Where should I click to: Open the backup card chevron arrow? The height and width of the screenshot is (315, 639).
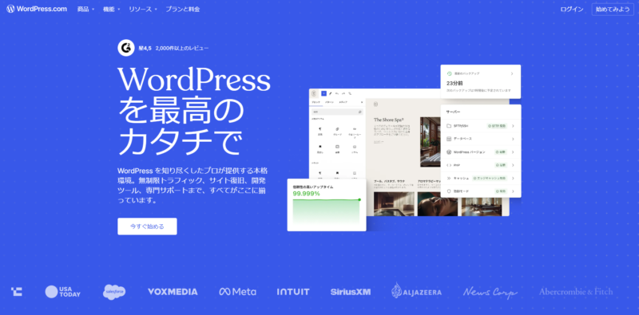512,73
